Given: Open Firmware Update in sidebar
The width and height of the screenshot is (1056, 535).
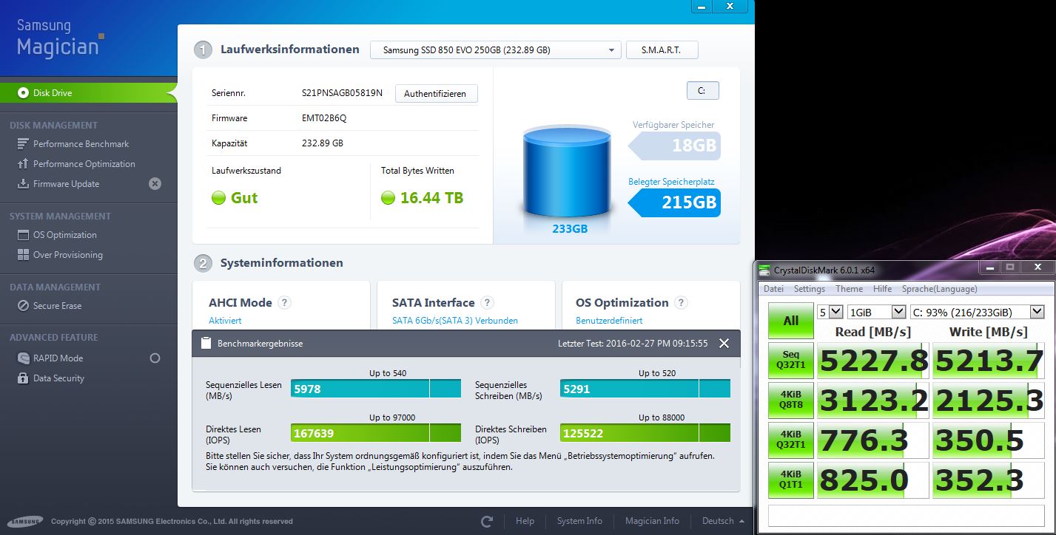Looking at the screenshot, I should [66, 184].
